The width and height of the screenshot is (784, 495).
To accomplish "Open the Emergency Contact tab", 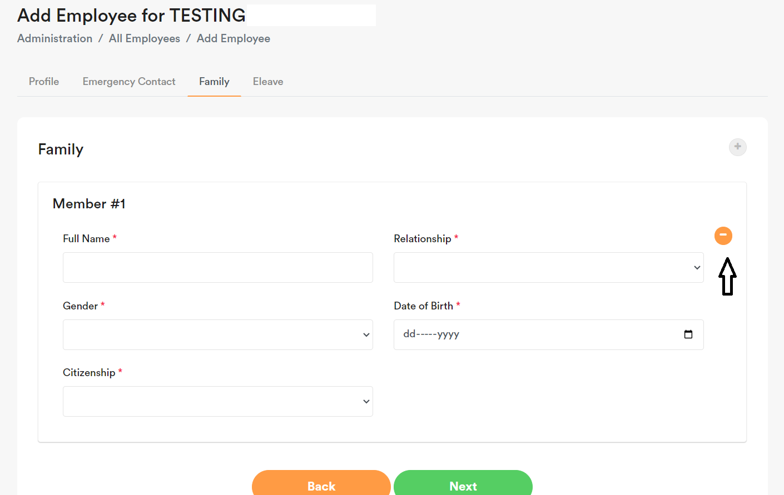I will coord(129,82).
